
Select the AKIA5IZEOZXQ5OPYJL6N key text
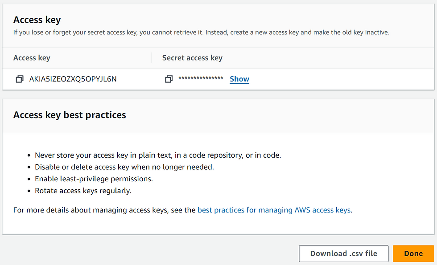[73, 79]
